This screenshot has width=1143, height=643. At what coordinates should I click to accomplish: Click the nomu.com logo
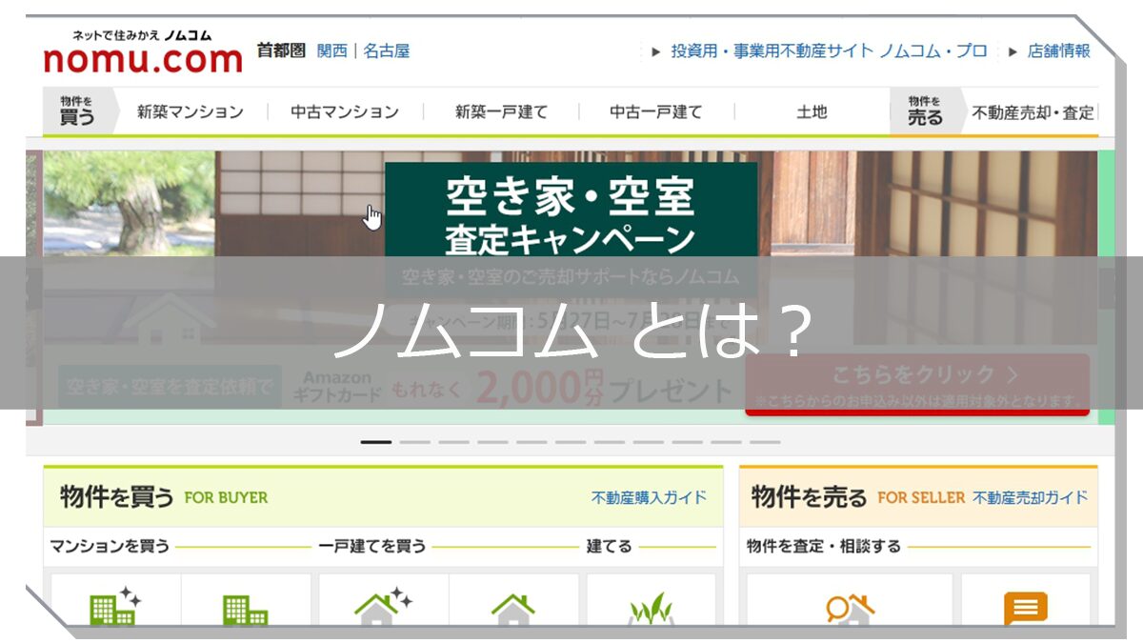point(143,51)
